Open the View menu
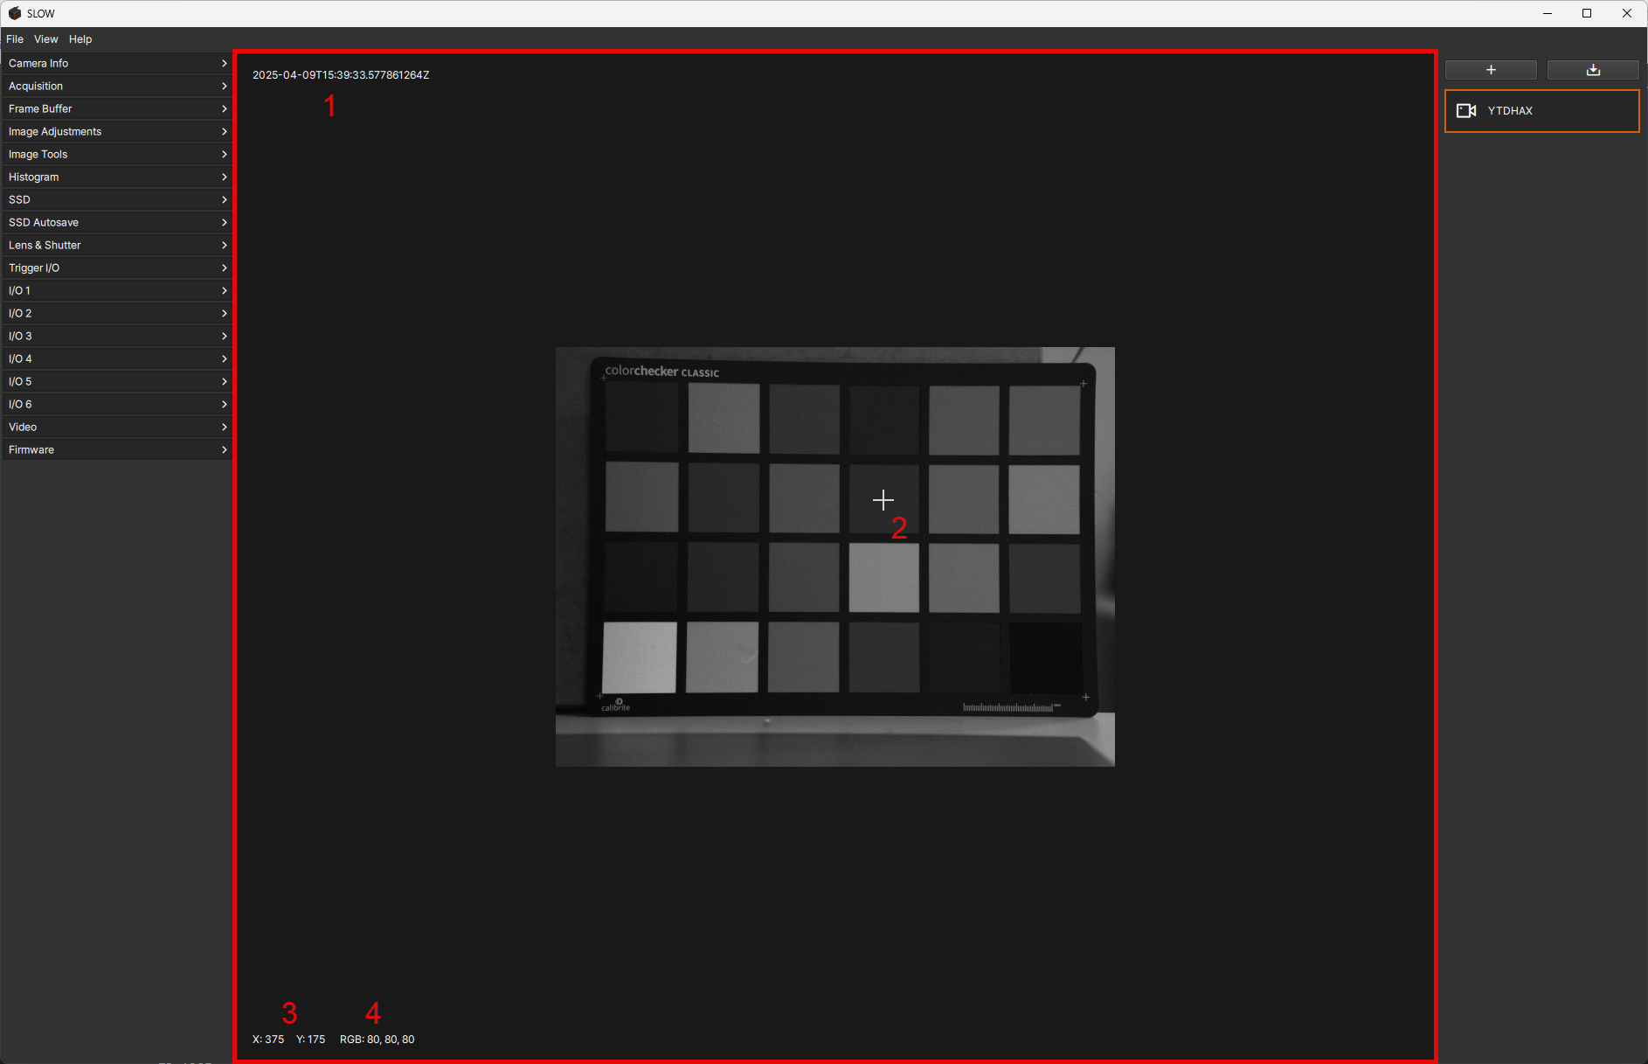Viewport: 1648px width, 1064px height. click(x=45, y=38)
